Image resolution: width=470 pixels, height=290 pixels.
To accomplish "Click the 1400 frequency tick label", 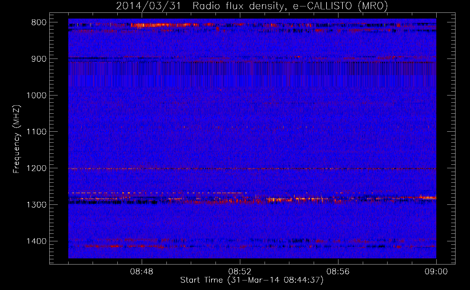I will [x=37, y=241].
